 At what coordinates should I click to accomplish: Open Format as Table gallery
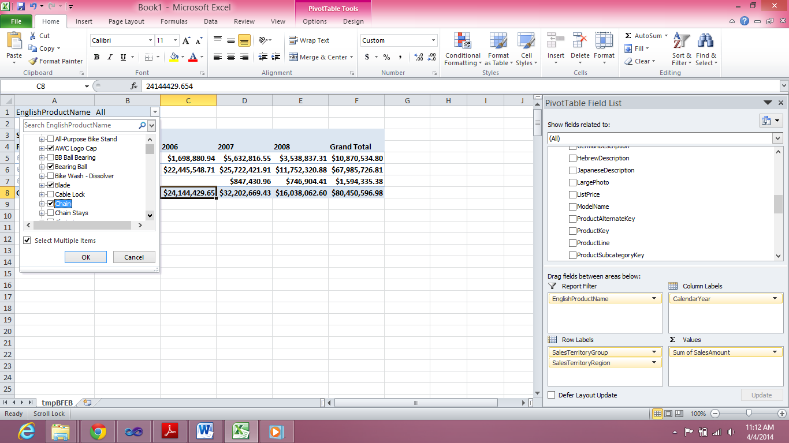(498, 50)
